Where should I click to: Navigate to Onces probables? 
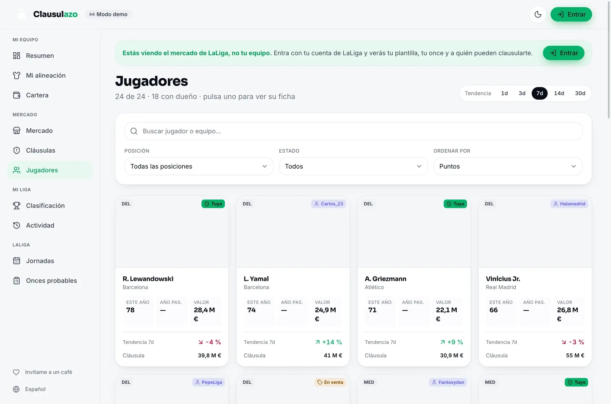[50, 281]
